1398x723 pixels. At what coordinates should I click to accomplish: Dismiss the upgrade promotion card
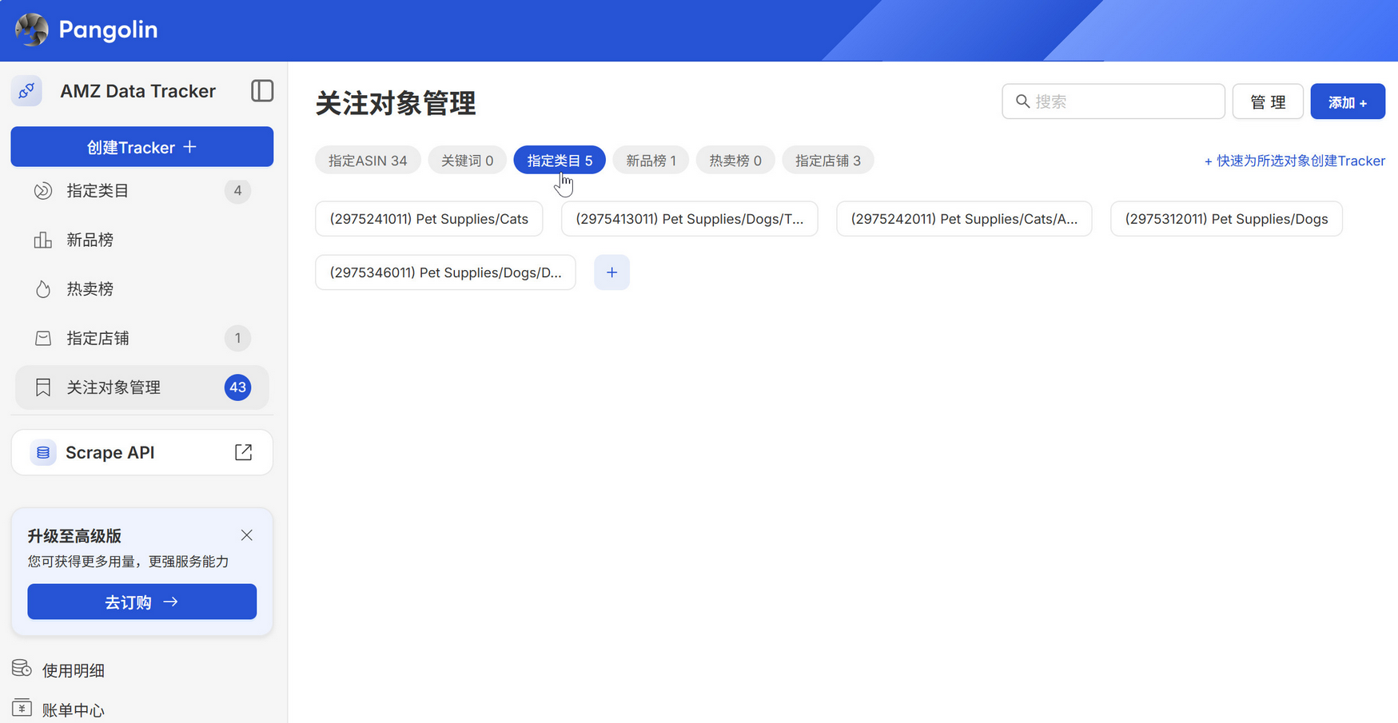point(246,535)
